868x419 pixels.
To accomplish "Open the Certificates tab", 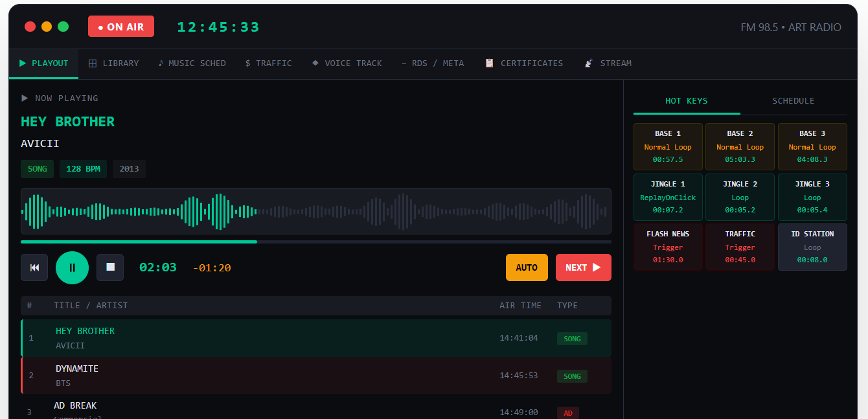I will (523, 63).
